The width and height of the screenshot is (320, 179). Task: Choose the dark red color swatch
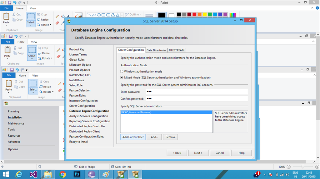click(189, 14)
